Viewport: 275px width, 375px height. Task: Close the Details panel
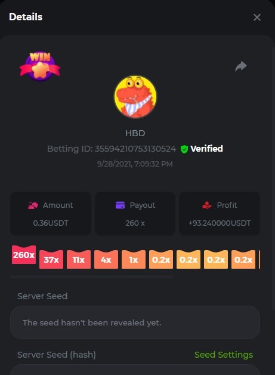pyautogui.click(x=257, y=17)
